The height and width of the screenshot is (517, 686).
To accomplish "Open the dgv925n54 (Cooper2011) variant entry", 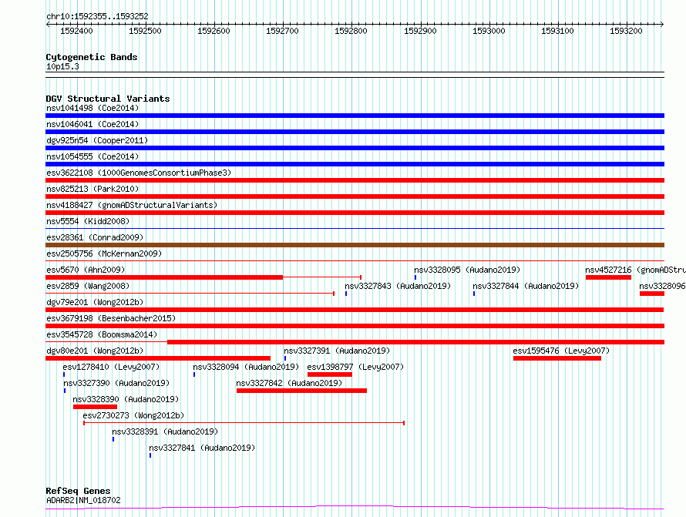I will click(x=97, y=140).
